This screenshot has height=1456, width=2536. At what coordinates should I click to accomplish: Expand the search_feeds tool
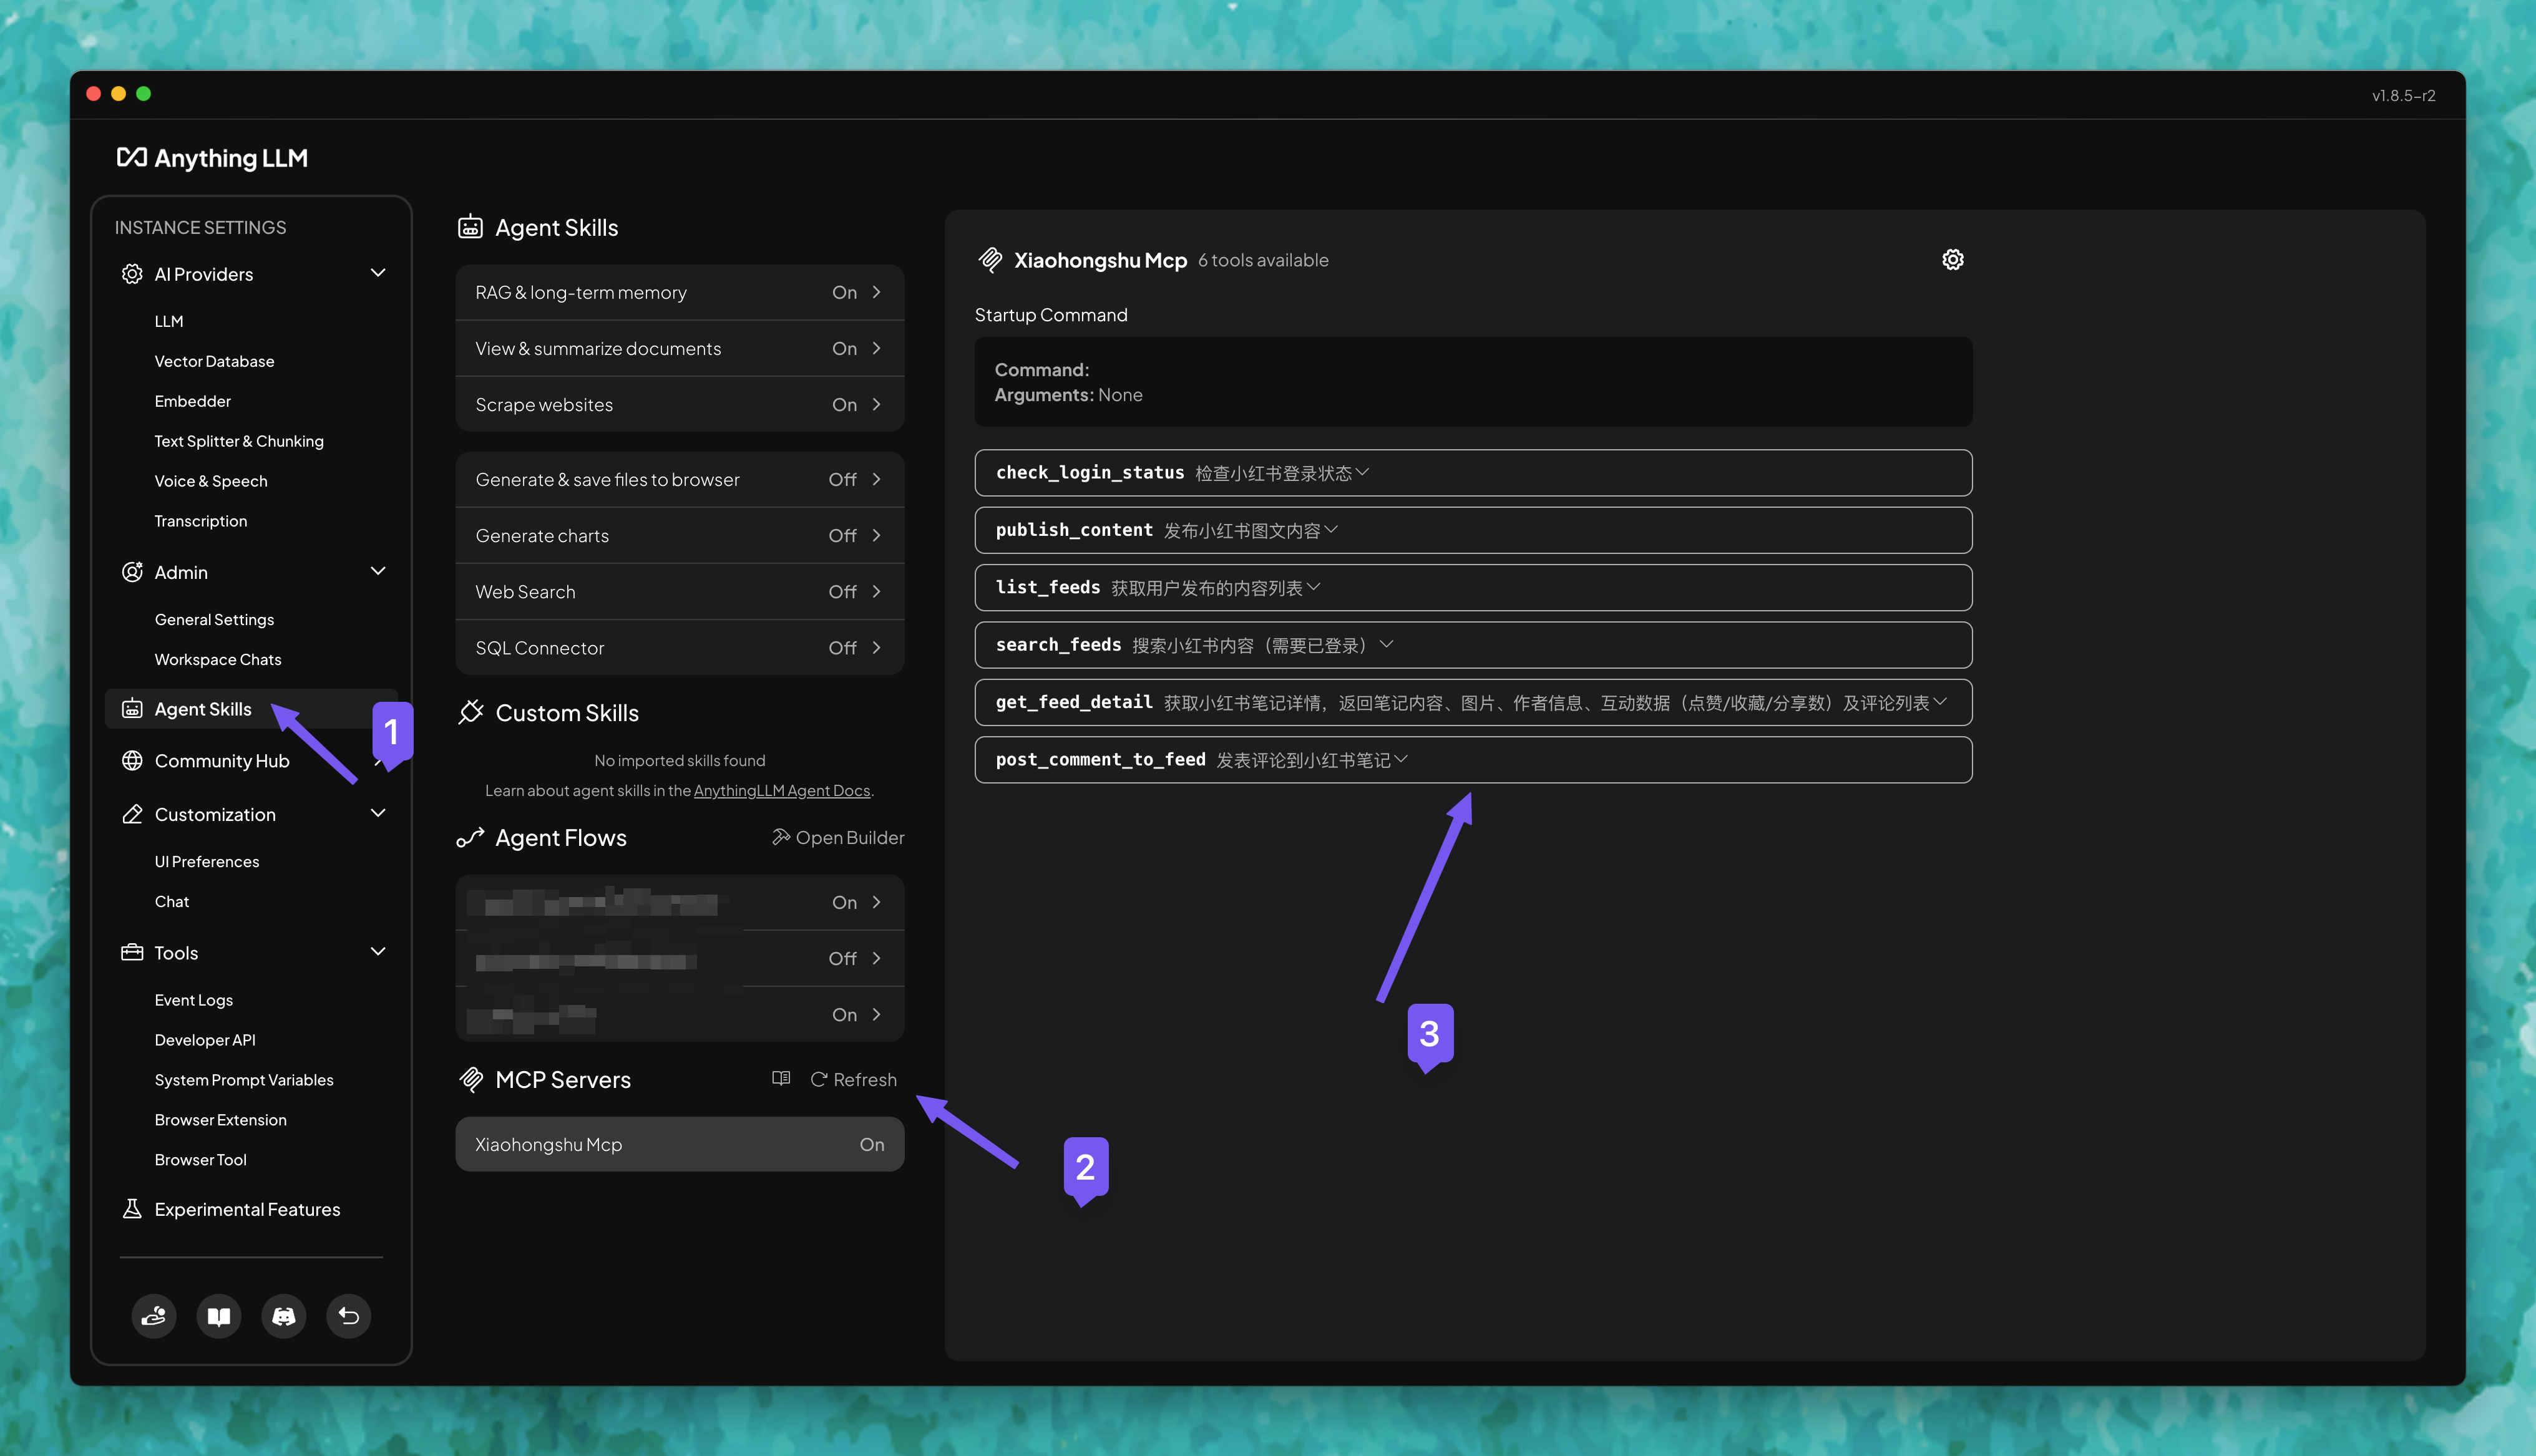(x=1473, y=645)
